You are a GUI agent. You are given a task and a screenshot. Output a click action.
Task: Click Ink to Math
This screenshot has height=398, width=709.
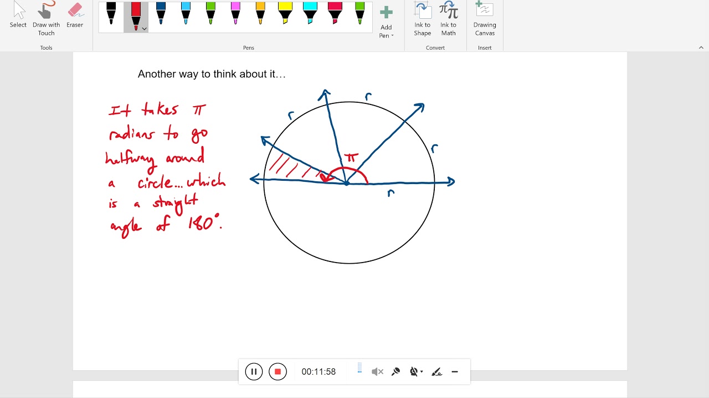click(x=449, y=18)
